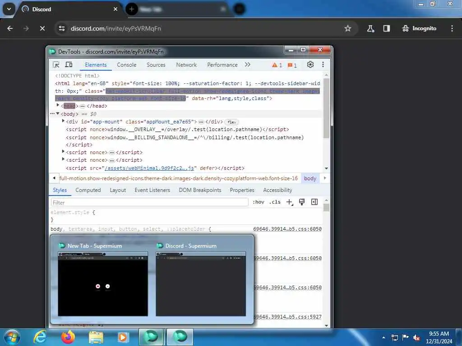Image resolution: width=462 pixels, height=346 pixels.
Task: Select the html class breadcrumb item
Action: point(179,178)
